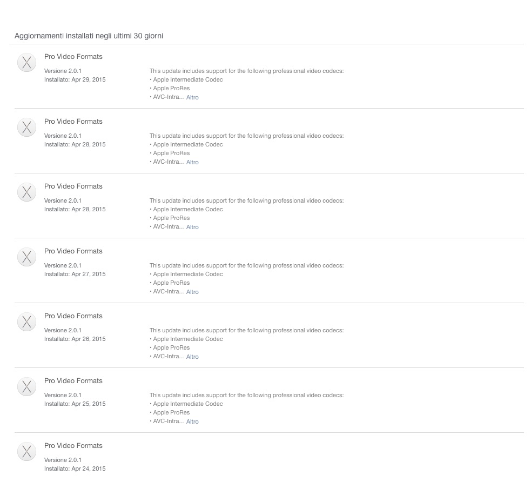This screenshot has height=482, width=531.
Task: Select Pro Video Formats title installed Apr 25
Action: coord(73,381)
